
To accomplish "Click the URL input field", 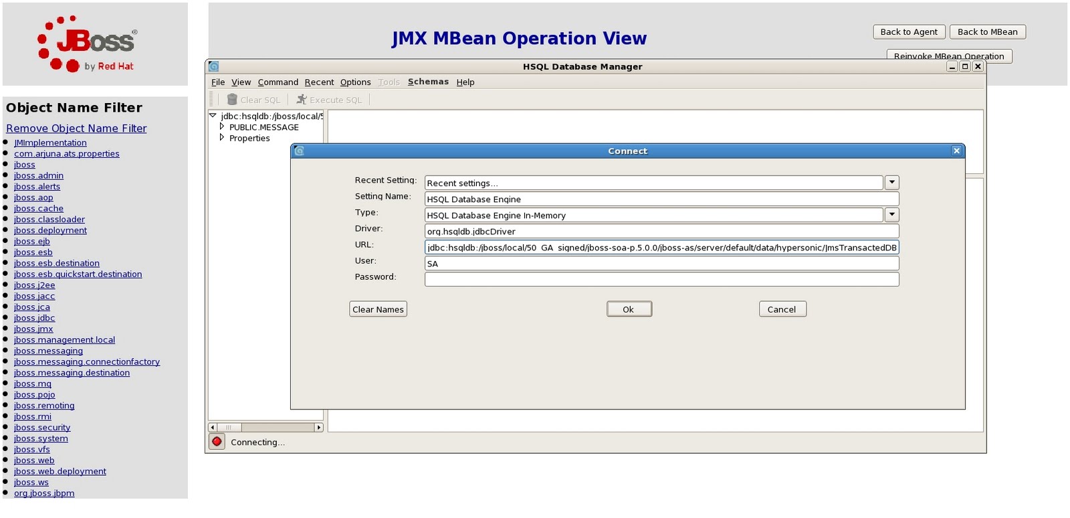I will (x=661, y=247).
